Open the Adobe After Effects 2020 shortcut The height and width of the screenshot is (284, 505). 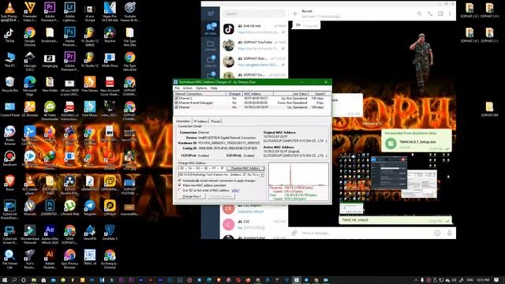[x=50, y=234]
